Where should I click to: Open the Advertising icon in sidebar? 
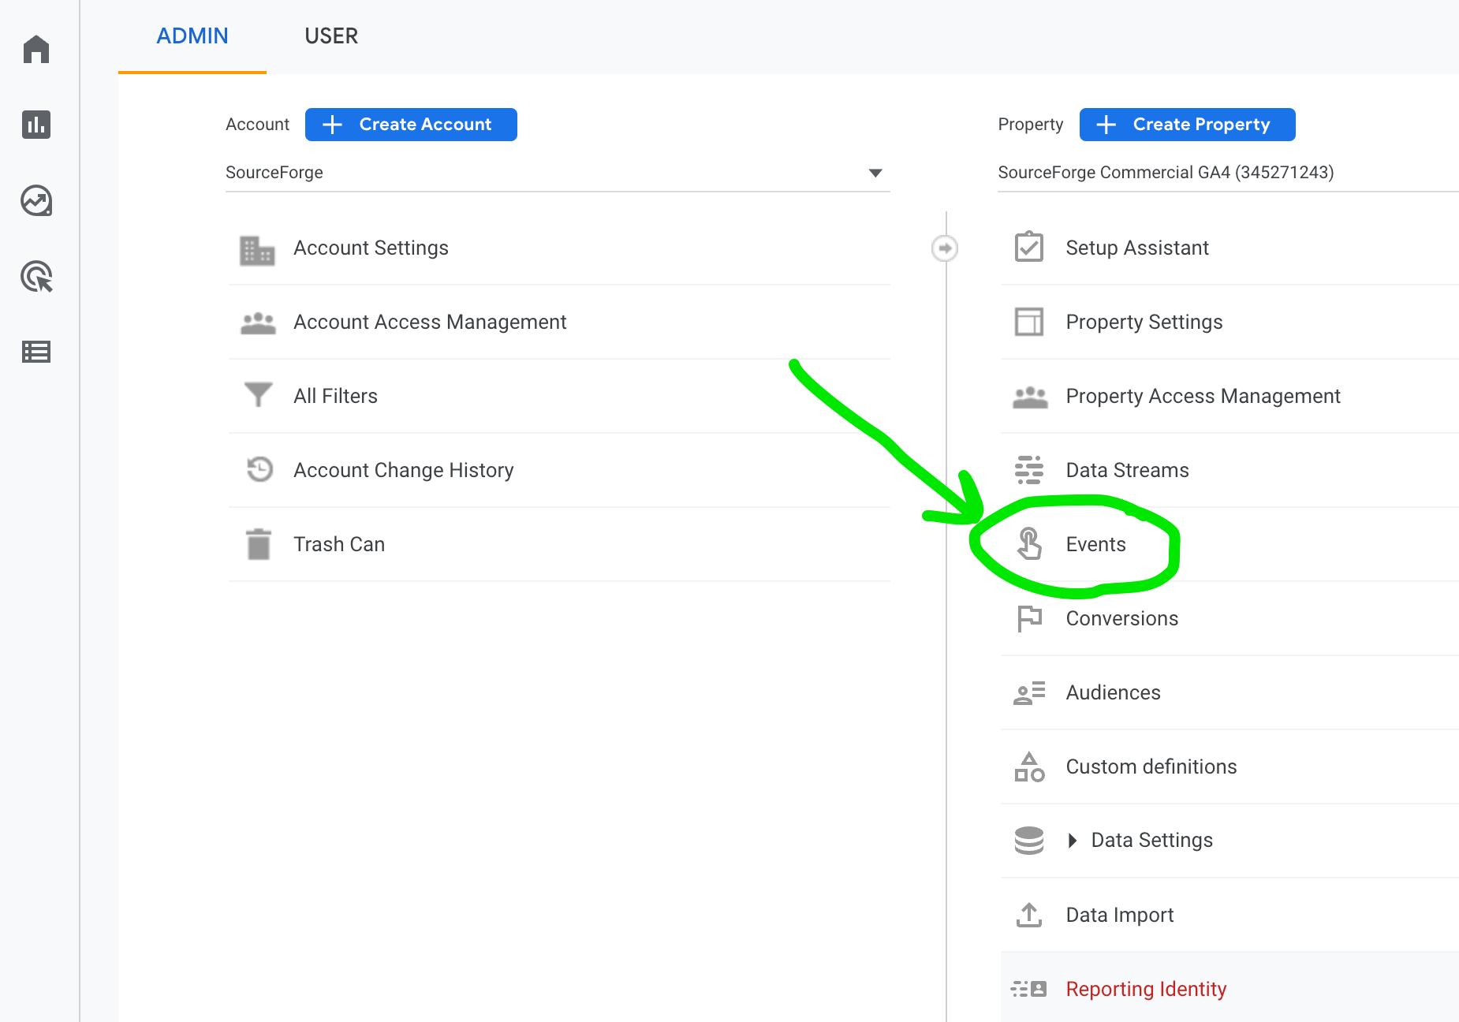(x=36, y=277)
